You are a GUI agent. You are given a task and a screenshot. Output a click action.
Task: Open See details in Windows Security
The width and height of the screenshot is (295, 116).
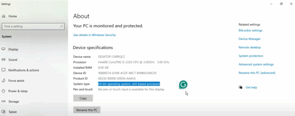(94, 35)
